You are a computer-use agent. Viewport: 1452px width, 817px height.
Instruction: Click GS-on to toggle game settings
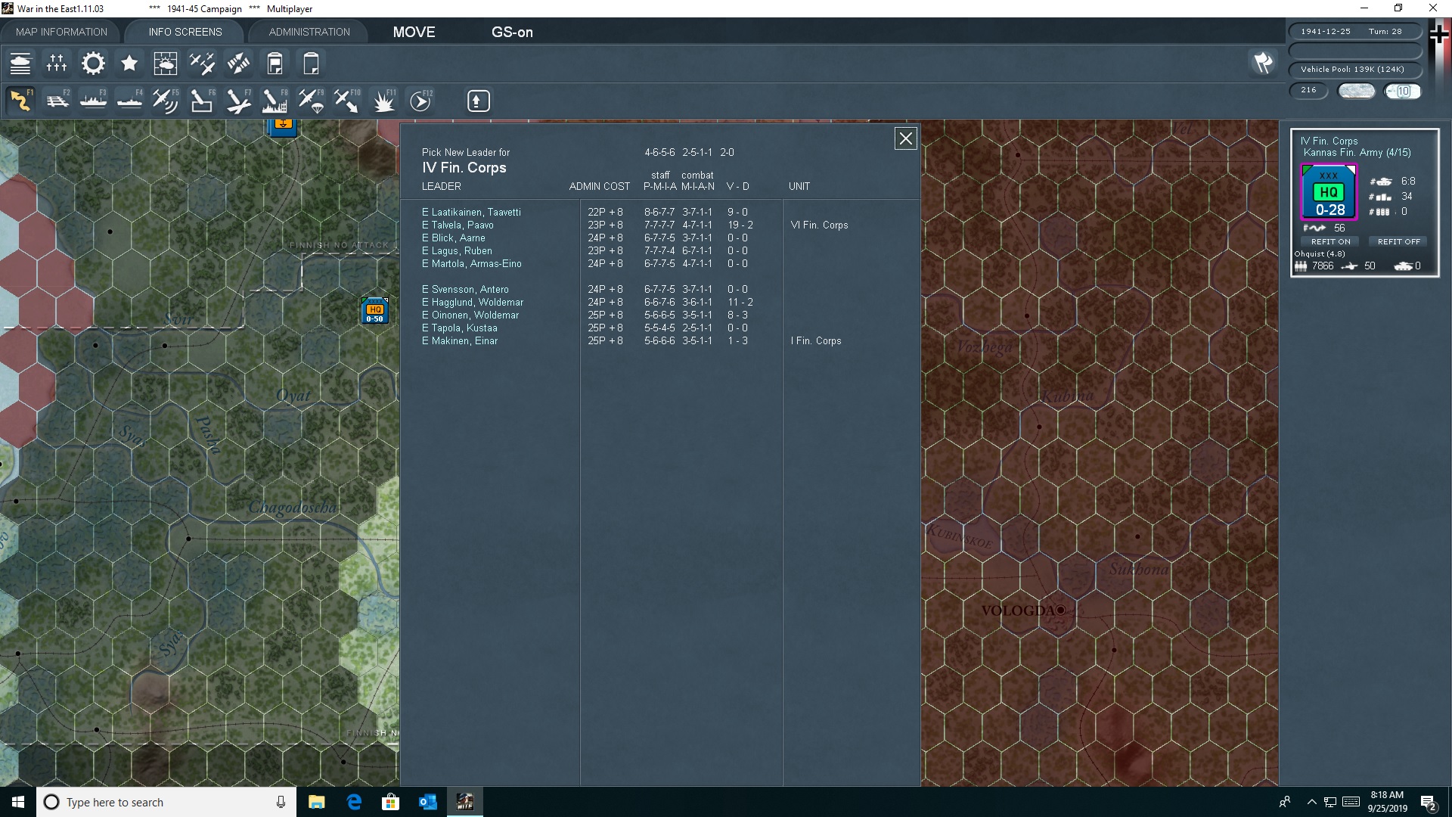click(513, 33)
